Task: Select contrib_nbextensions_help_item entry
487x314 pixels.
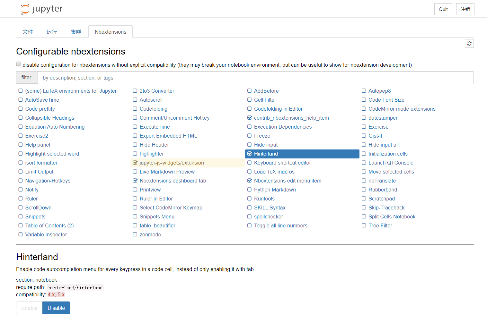Action: [x=291, y=118]
